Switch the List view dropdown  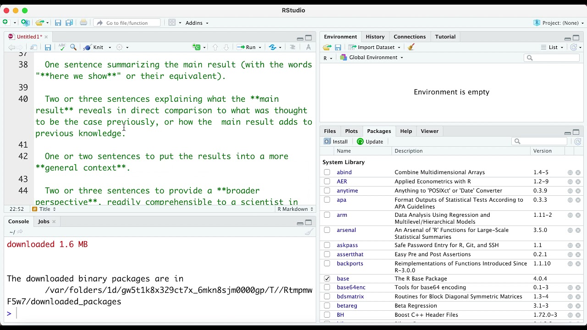point(552,47)
